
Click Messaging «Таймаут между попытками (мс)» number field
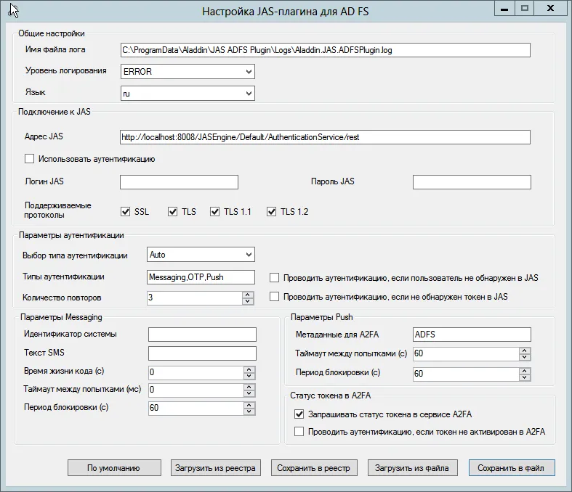coord(196,390)
